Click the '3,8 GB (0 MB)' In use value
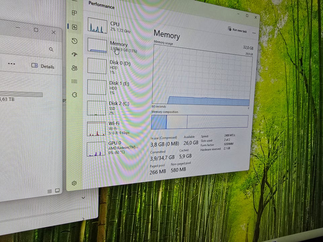Viewport: 323px width, 242px height. (x=165, y=144)
